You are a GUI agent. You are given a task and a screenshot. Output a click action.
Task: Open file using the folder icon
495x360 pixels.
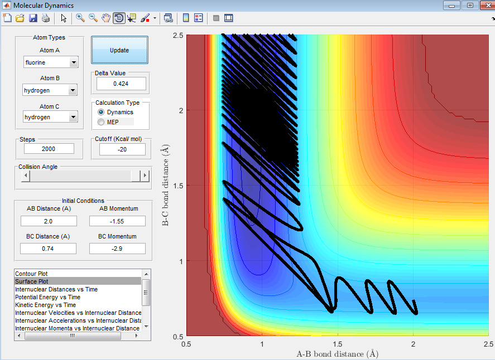point(20,18)
